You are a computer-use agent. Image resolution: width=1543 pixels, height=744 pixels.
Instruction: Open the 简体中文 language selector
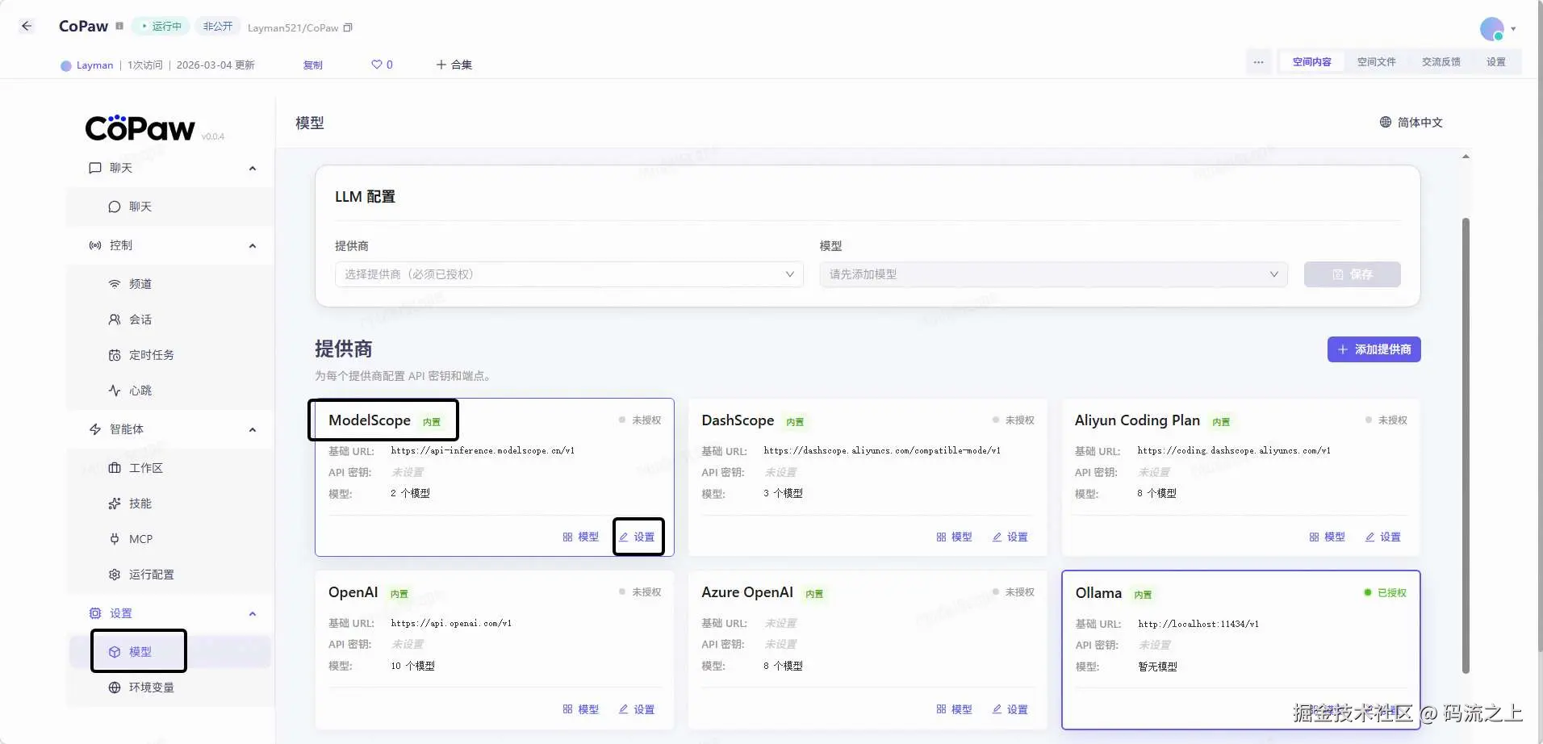pyautogui.click(x=1411, y=123)
